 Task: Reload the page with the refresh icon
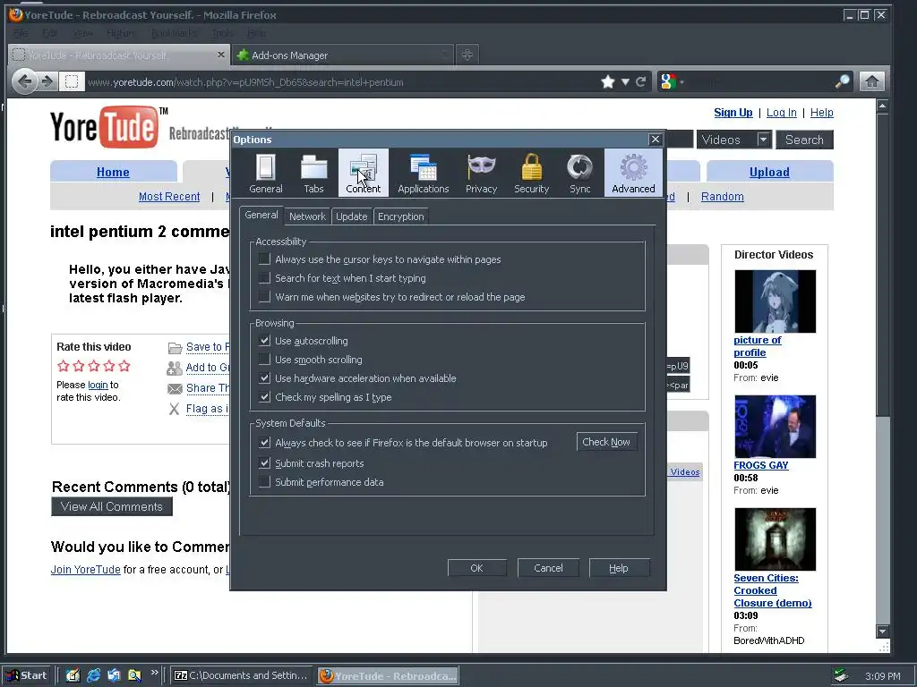(x=641, y=81)
